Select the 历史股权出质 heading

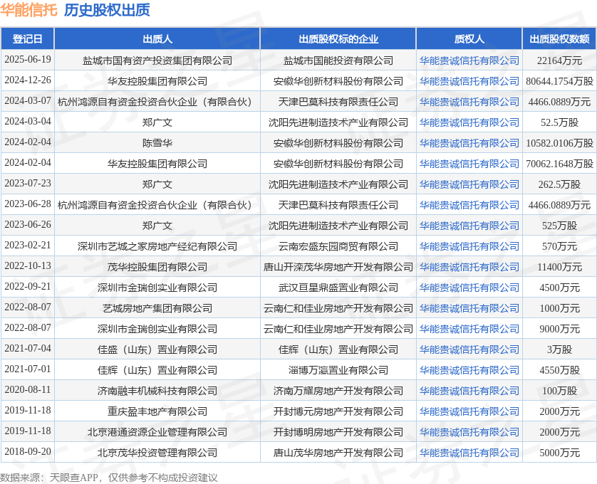(x=107, y=10)
